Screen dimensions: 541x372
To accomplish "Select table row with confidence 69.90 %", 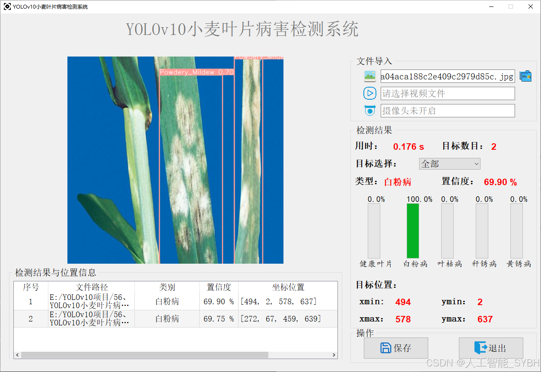I will tap(176, 301).
